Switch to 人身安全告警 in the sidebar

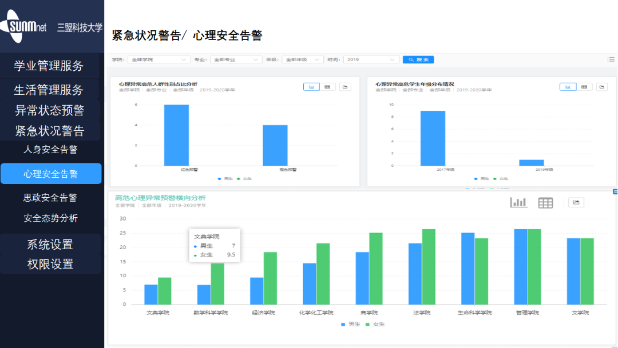coord(51,150)
